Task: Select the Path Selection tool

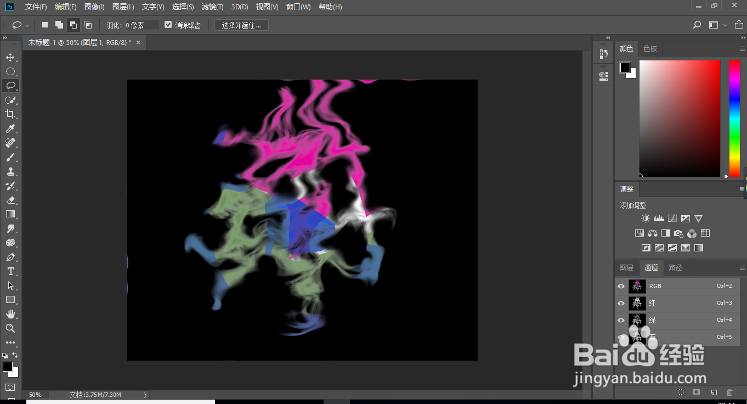Action: tap(10, 285)
